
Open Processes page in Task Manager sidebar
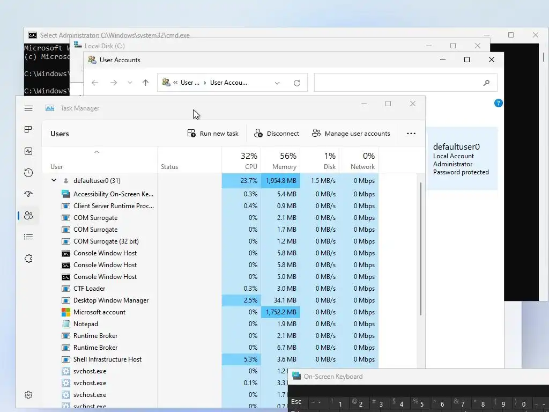point(28,130)
